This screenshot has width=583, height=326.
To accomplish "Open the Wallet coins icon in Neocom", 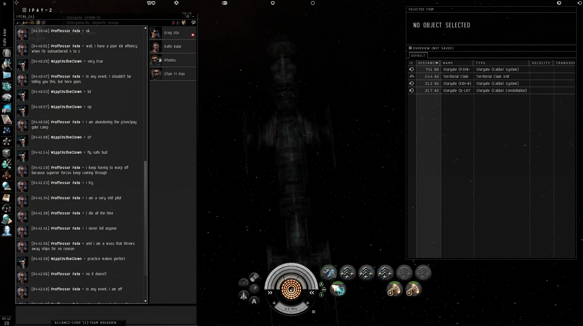I will 7,164.
